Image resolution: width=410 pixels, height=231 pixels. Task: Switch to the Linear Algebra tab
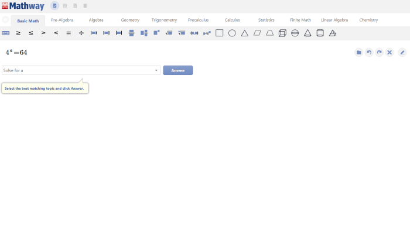pyautogui.click(x=334, y=20)
